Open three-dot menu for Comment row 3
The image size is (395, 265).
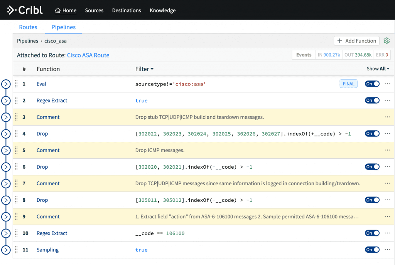point(388,117)
